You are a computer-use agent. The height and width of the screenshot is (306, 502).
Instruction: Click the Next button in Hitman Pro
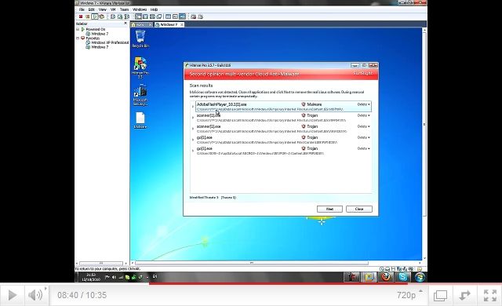(x=329, y=209)
